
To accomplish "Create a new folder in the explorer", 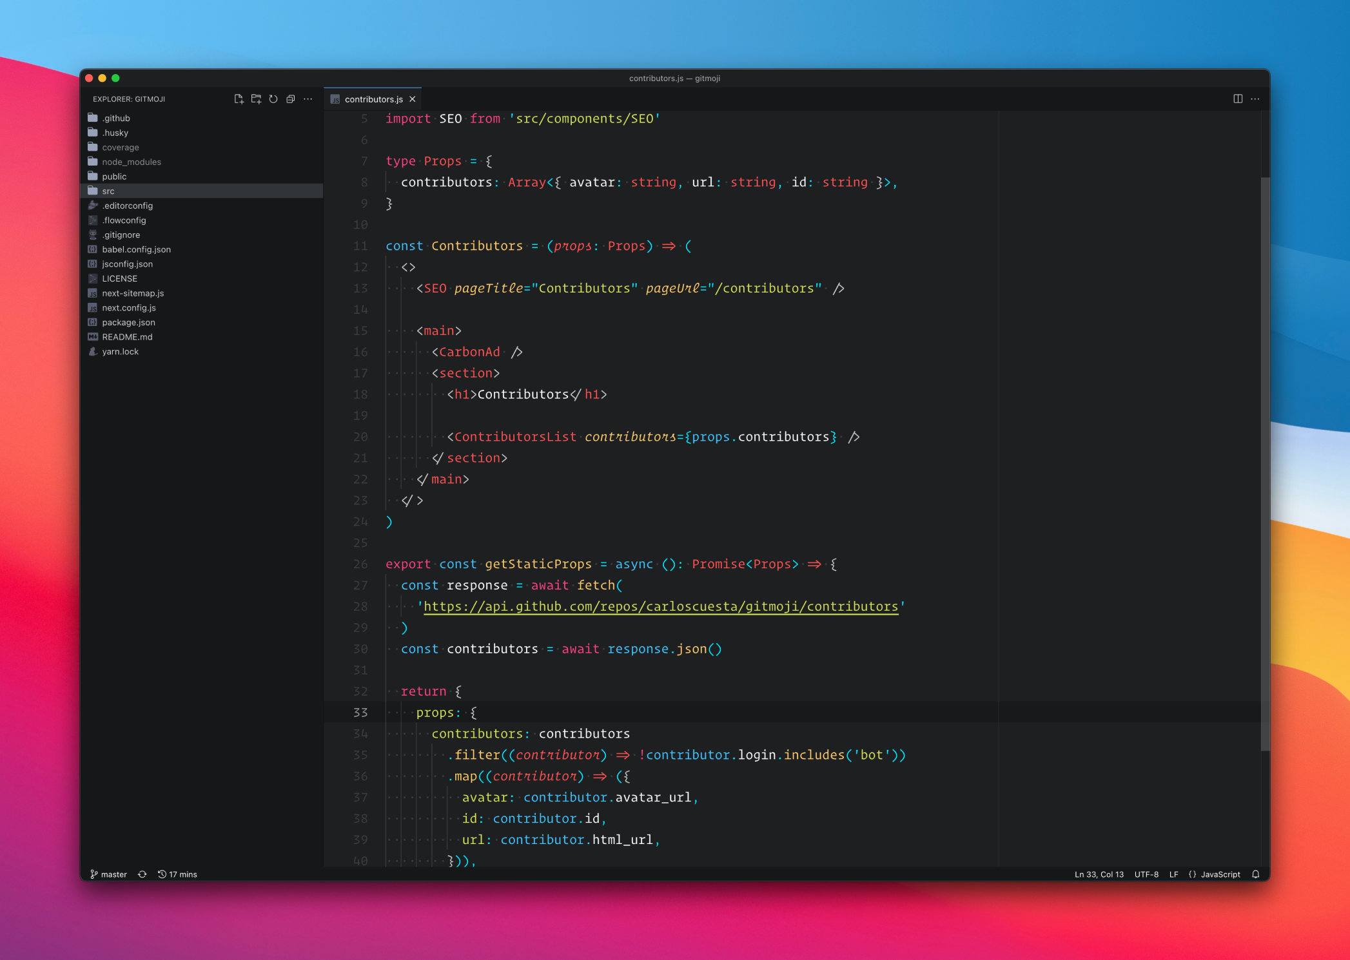I will tap(256, 99).
